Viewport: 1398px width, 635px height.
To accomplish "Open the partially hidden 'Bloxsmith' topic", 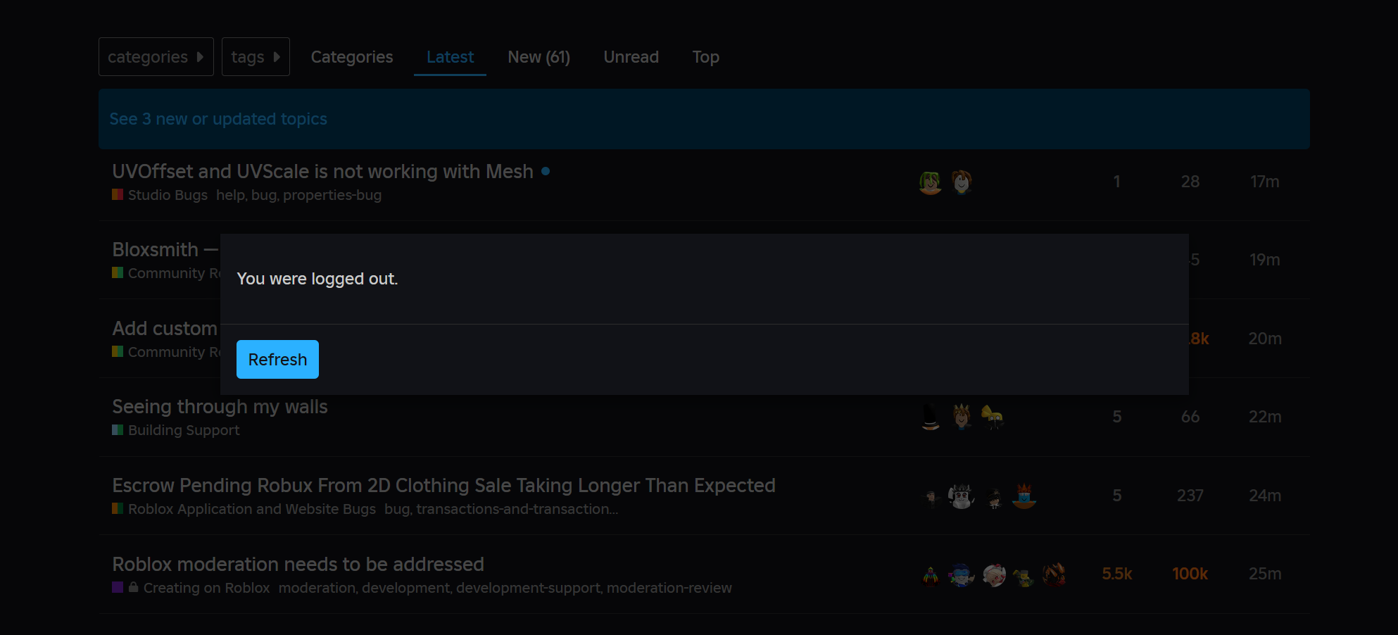I will (165, 249).
